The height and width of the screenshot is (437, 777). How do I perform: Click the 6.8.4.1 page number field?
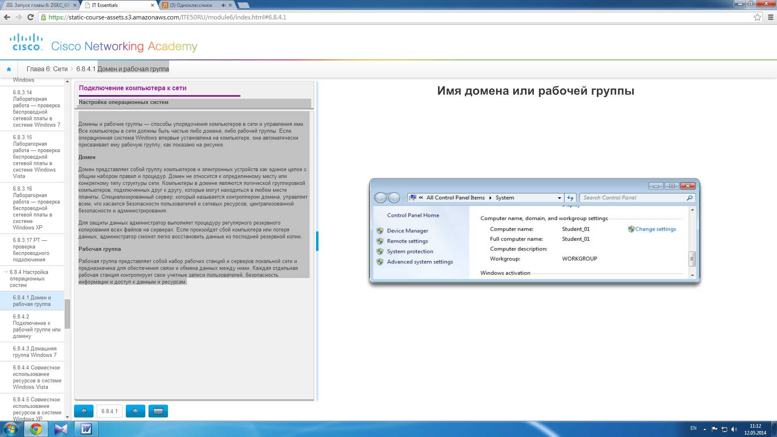(x=110, y=411)
